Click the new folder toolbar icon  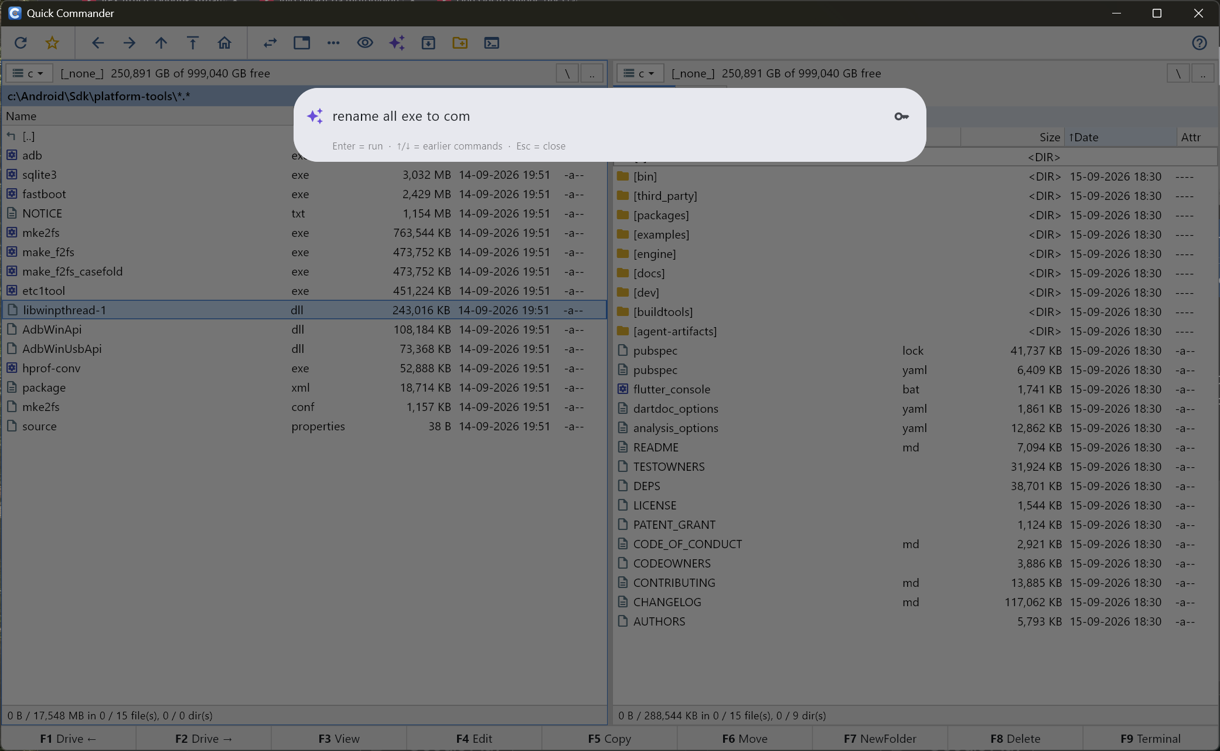click(460, 43)
